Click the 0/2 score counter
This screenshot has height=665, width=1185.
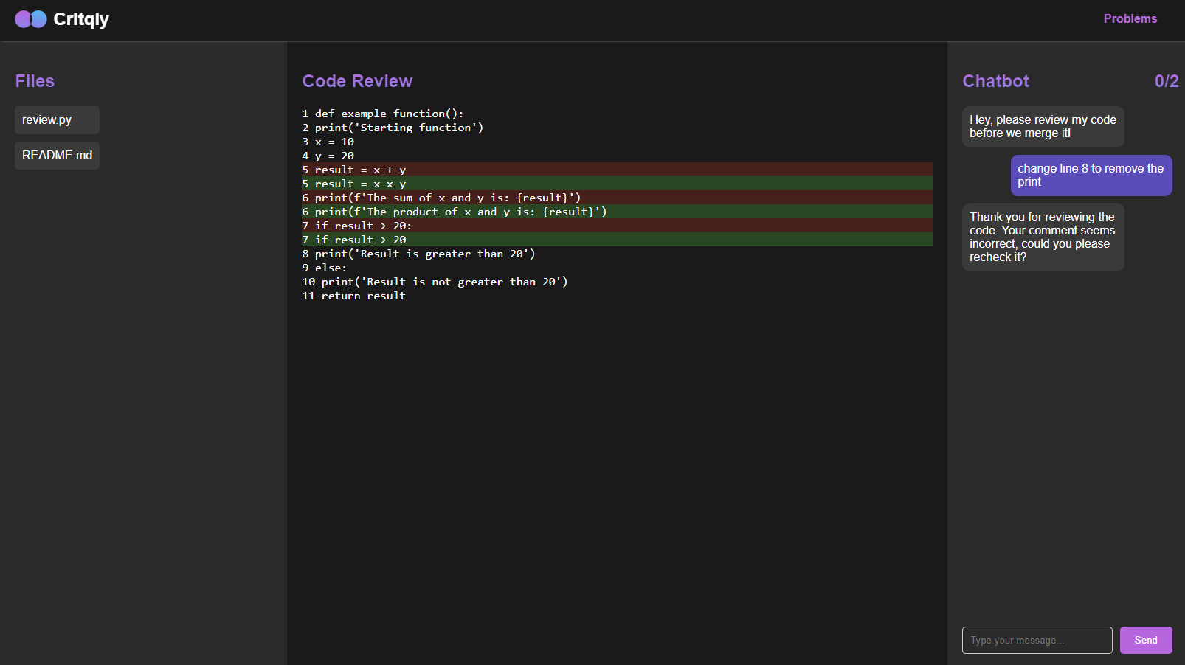tap(1167, 81)
